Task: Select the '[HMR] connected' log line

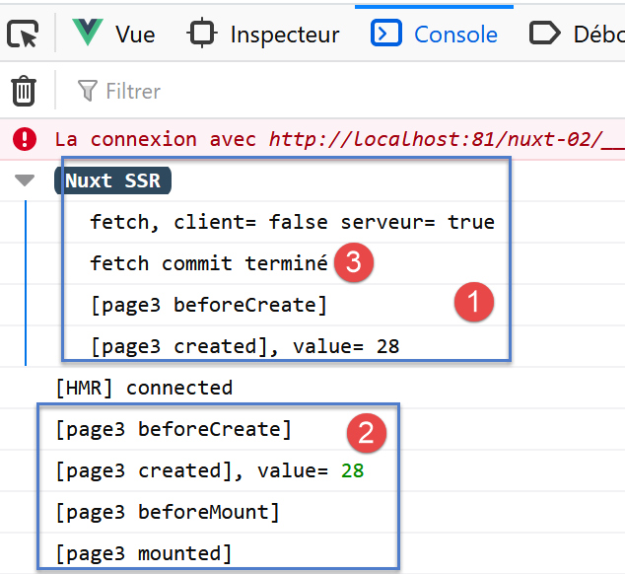Action: (144, 388)
